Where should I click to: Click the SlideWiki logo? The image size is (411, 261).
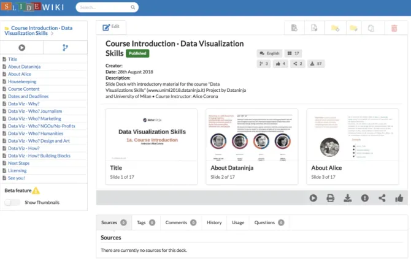33,7
